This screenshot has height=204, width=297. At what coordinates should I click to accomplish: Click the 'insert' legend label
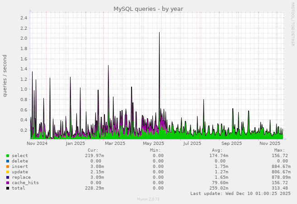coord(20,167)
